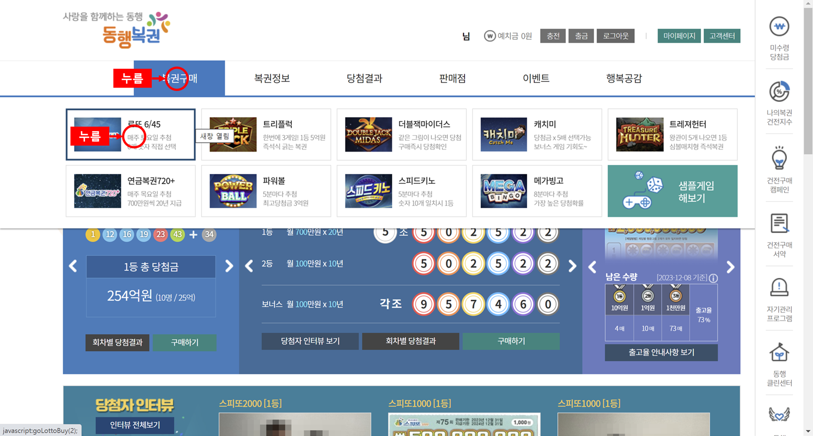Open the 연금복권720+ game image
Viewport: 813px width, 436px height.
tap(98, 191)
